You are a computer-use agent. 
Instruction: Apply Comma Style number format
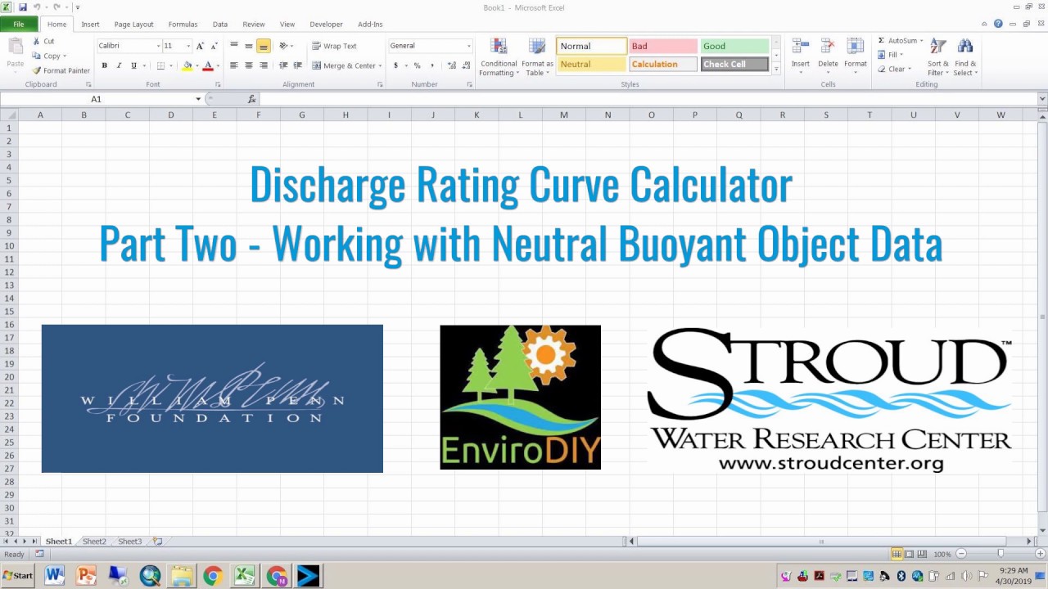[431, 65]
